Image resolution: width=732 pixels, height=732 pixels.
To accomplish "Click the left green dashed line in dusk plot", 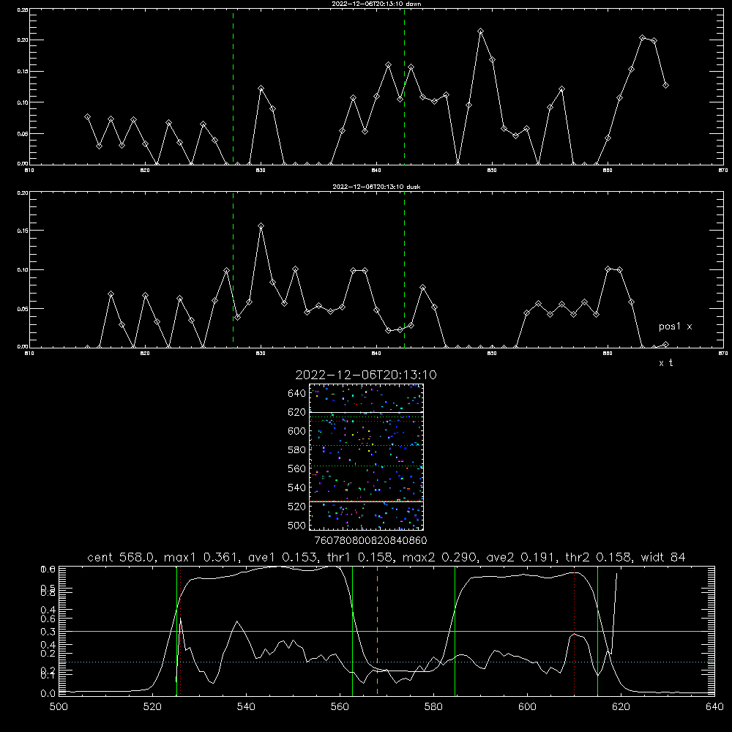I will [x=233, y=270].
